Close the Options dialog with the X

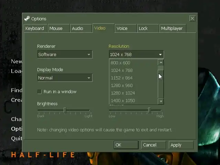click(x=192, y=18)
